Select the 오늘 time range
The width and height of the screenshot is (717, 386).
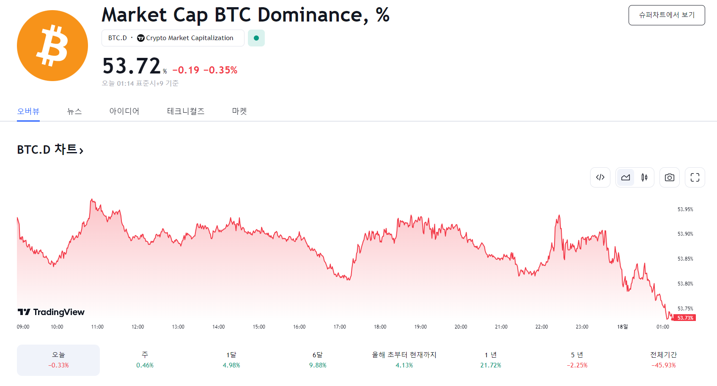click(58, 360)
